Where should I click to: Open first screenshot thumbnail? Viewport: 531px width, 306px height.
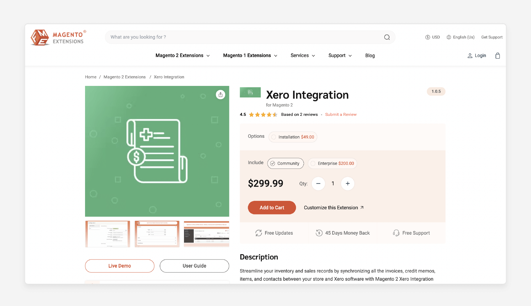(x=108, y=234)
